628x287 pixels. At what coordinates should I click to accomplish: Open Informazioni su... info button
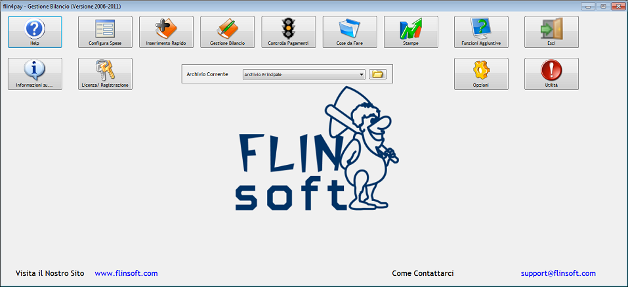click(x=35, y=74)
